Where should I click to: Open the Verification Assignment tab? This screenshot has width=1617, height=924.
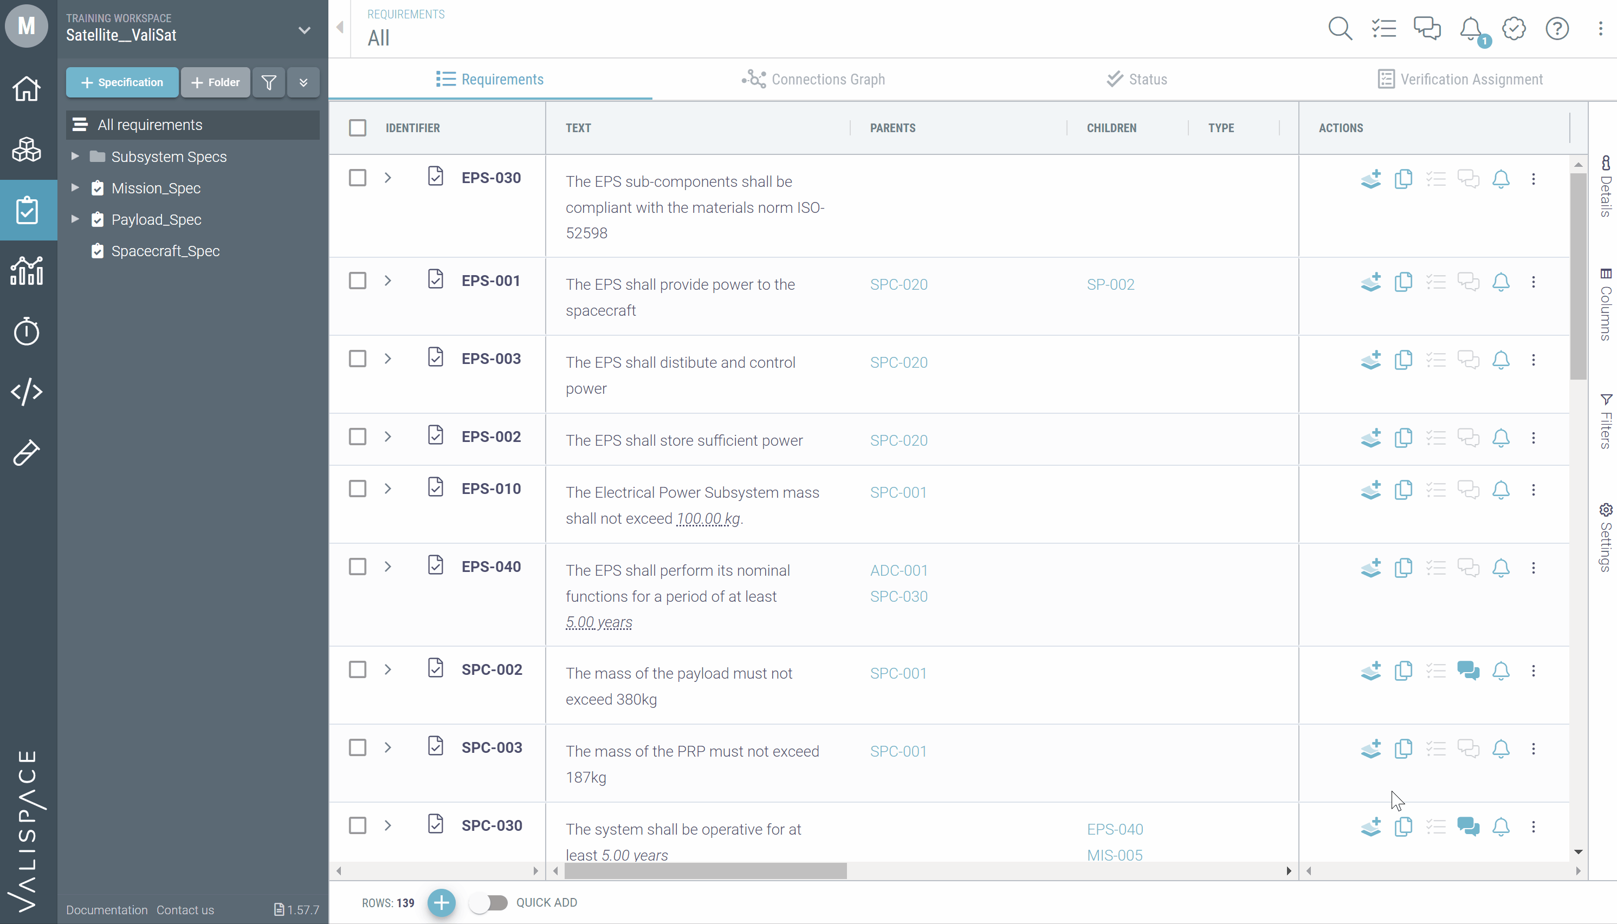pos(1460,79)
